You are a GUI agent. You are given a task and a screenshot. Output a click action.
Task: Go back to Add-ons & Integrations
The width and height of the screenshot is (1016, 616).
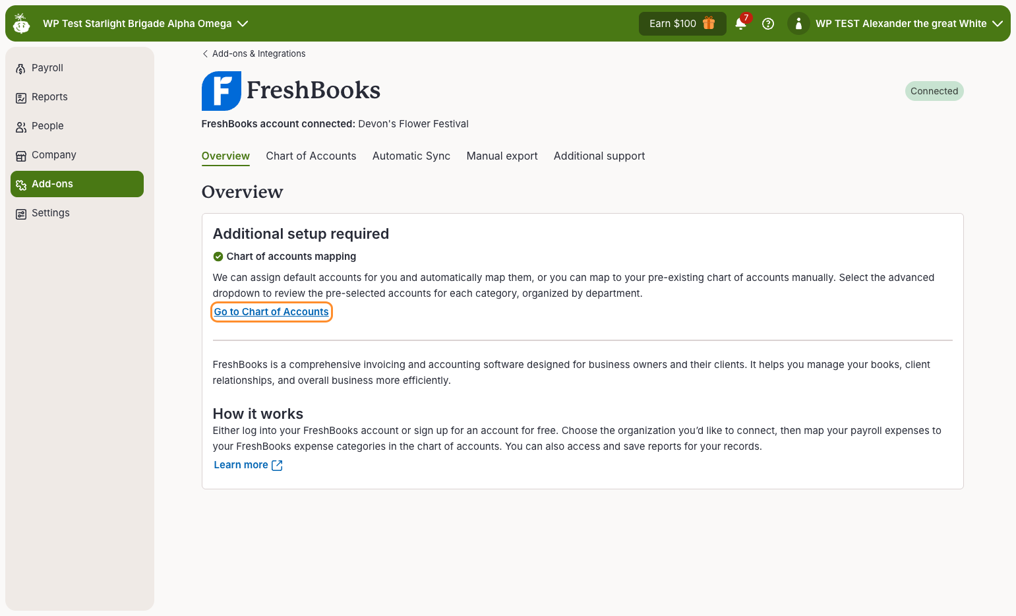click(x=254, y=53)
